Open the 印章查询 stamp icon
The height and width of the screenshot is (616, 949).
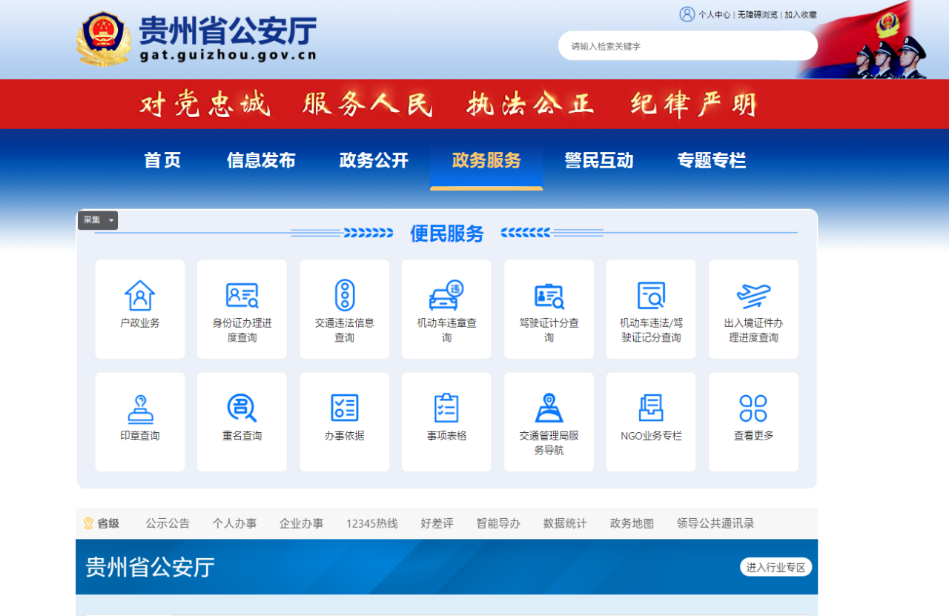coord(140,406)
